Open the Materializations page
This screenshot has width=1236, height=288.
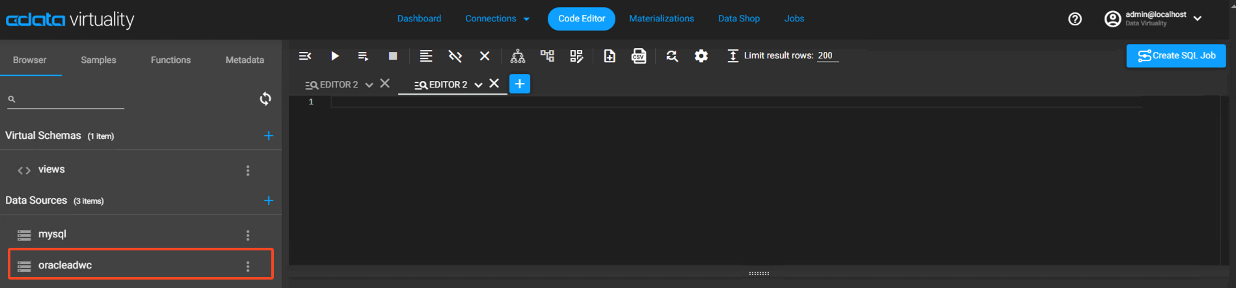[661, 19]
